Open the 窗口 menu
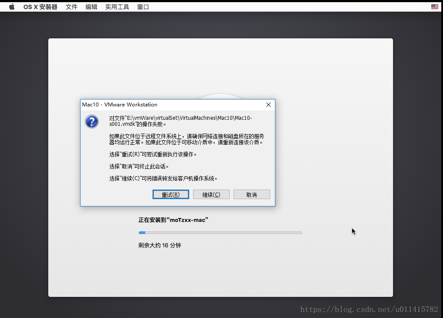 143,7
